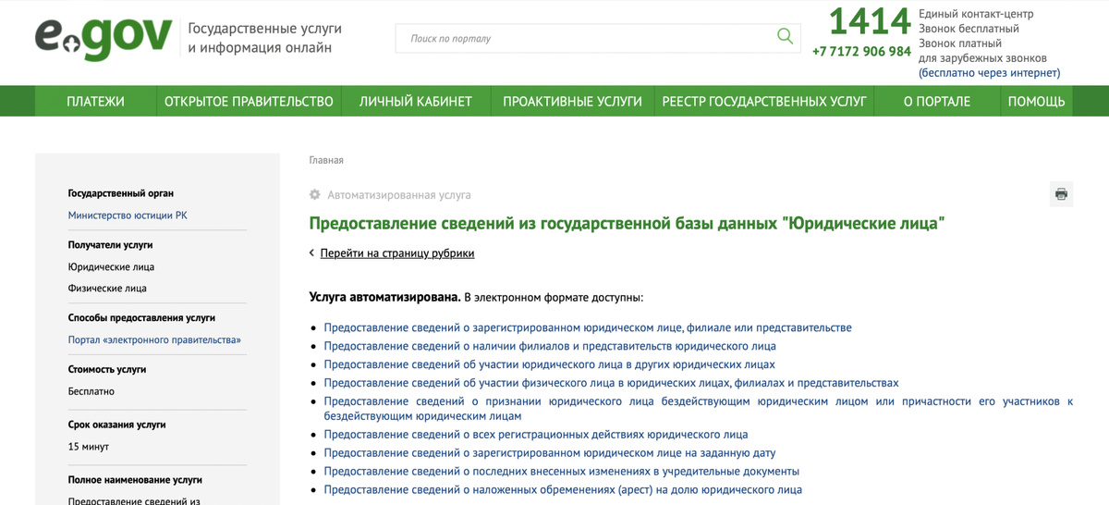Click sidebar text Физические лица
The image size is (1109, 505).
107,289
